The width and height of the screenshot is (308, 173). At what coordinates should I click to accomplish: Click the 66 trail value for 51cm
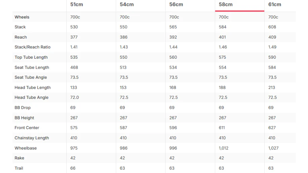pyautogui.click(x=73, y=168)
